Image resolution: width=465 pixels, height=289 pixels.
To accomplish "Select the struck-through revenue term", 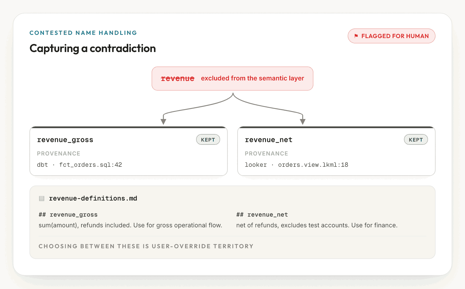I will 178,78.
